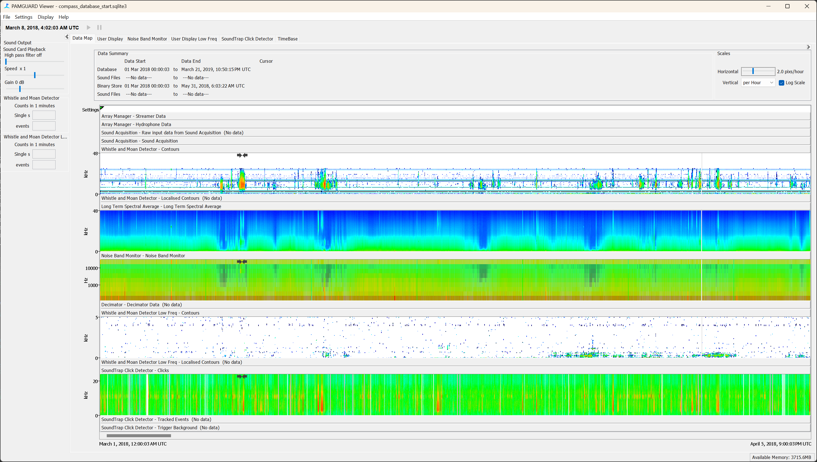Click Noise Band Monitor data header
This screenshot has height=462, width=817.
[x=455, y=255]
